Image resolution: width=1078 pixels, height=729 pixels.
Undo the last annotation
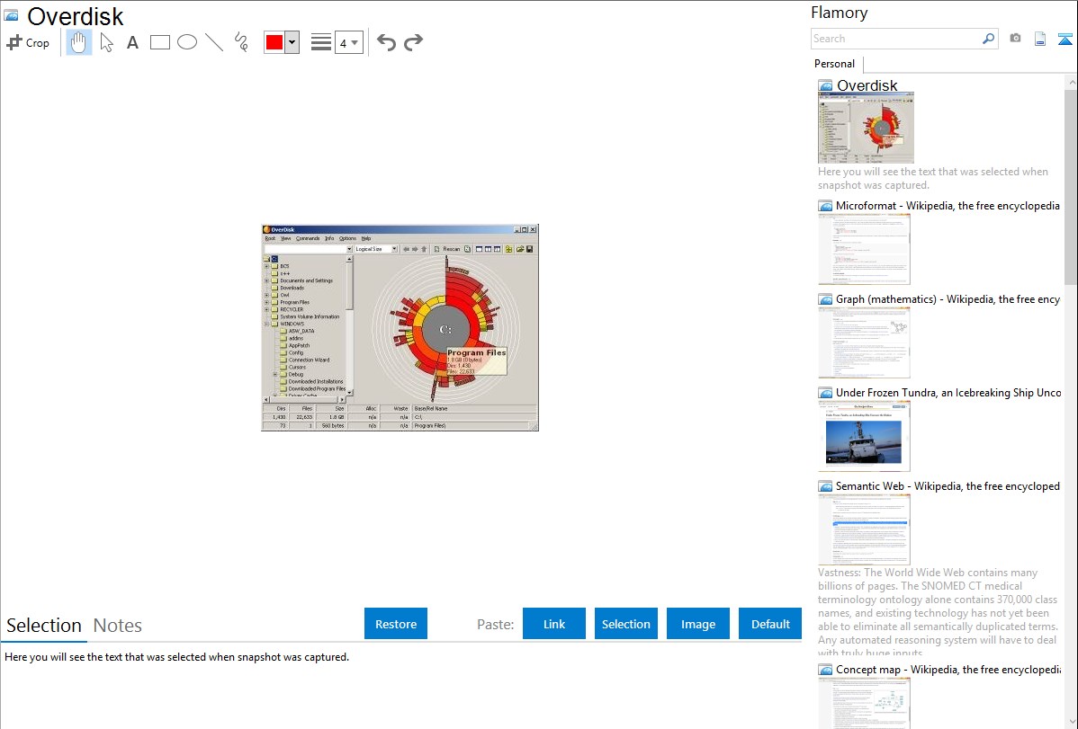tap(386, 42)
